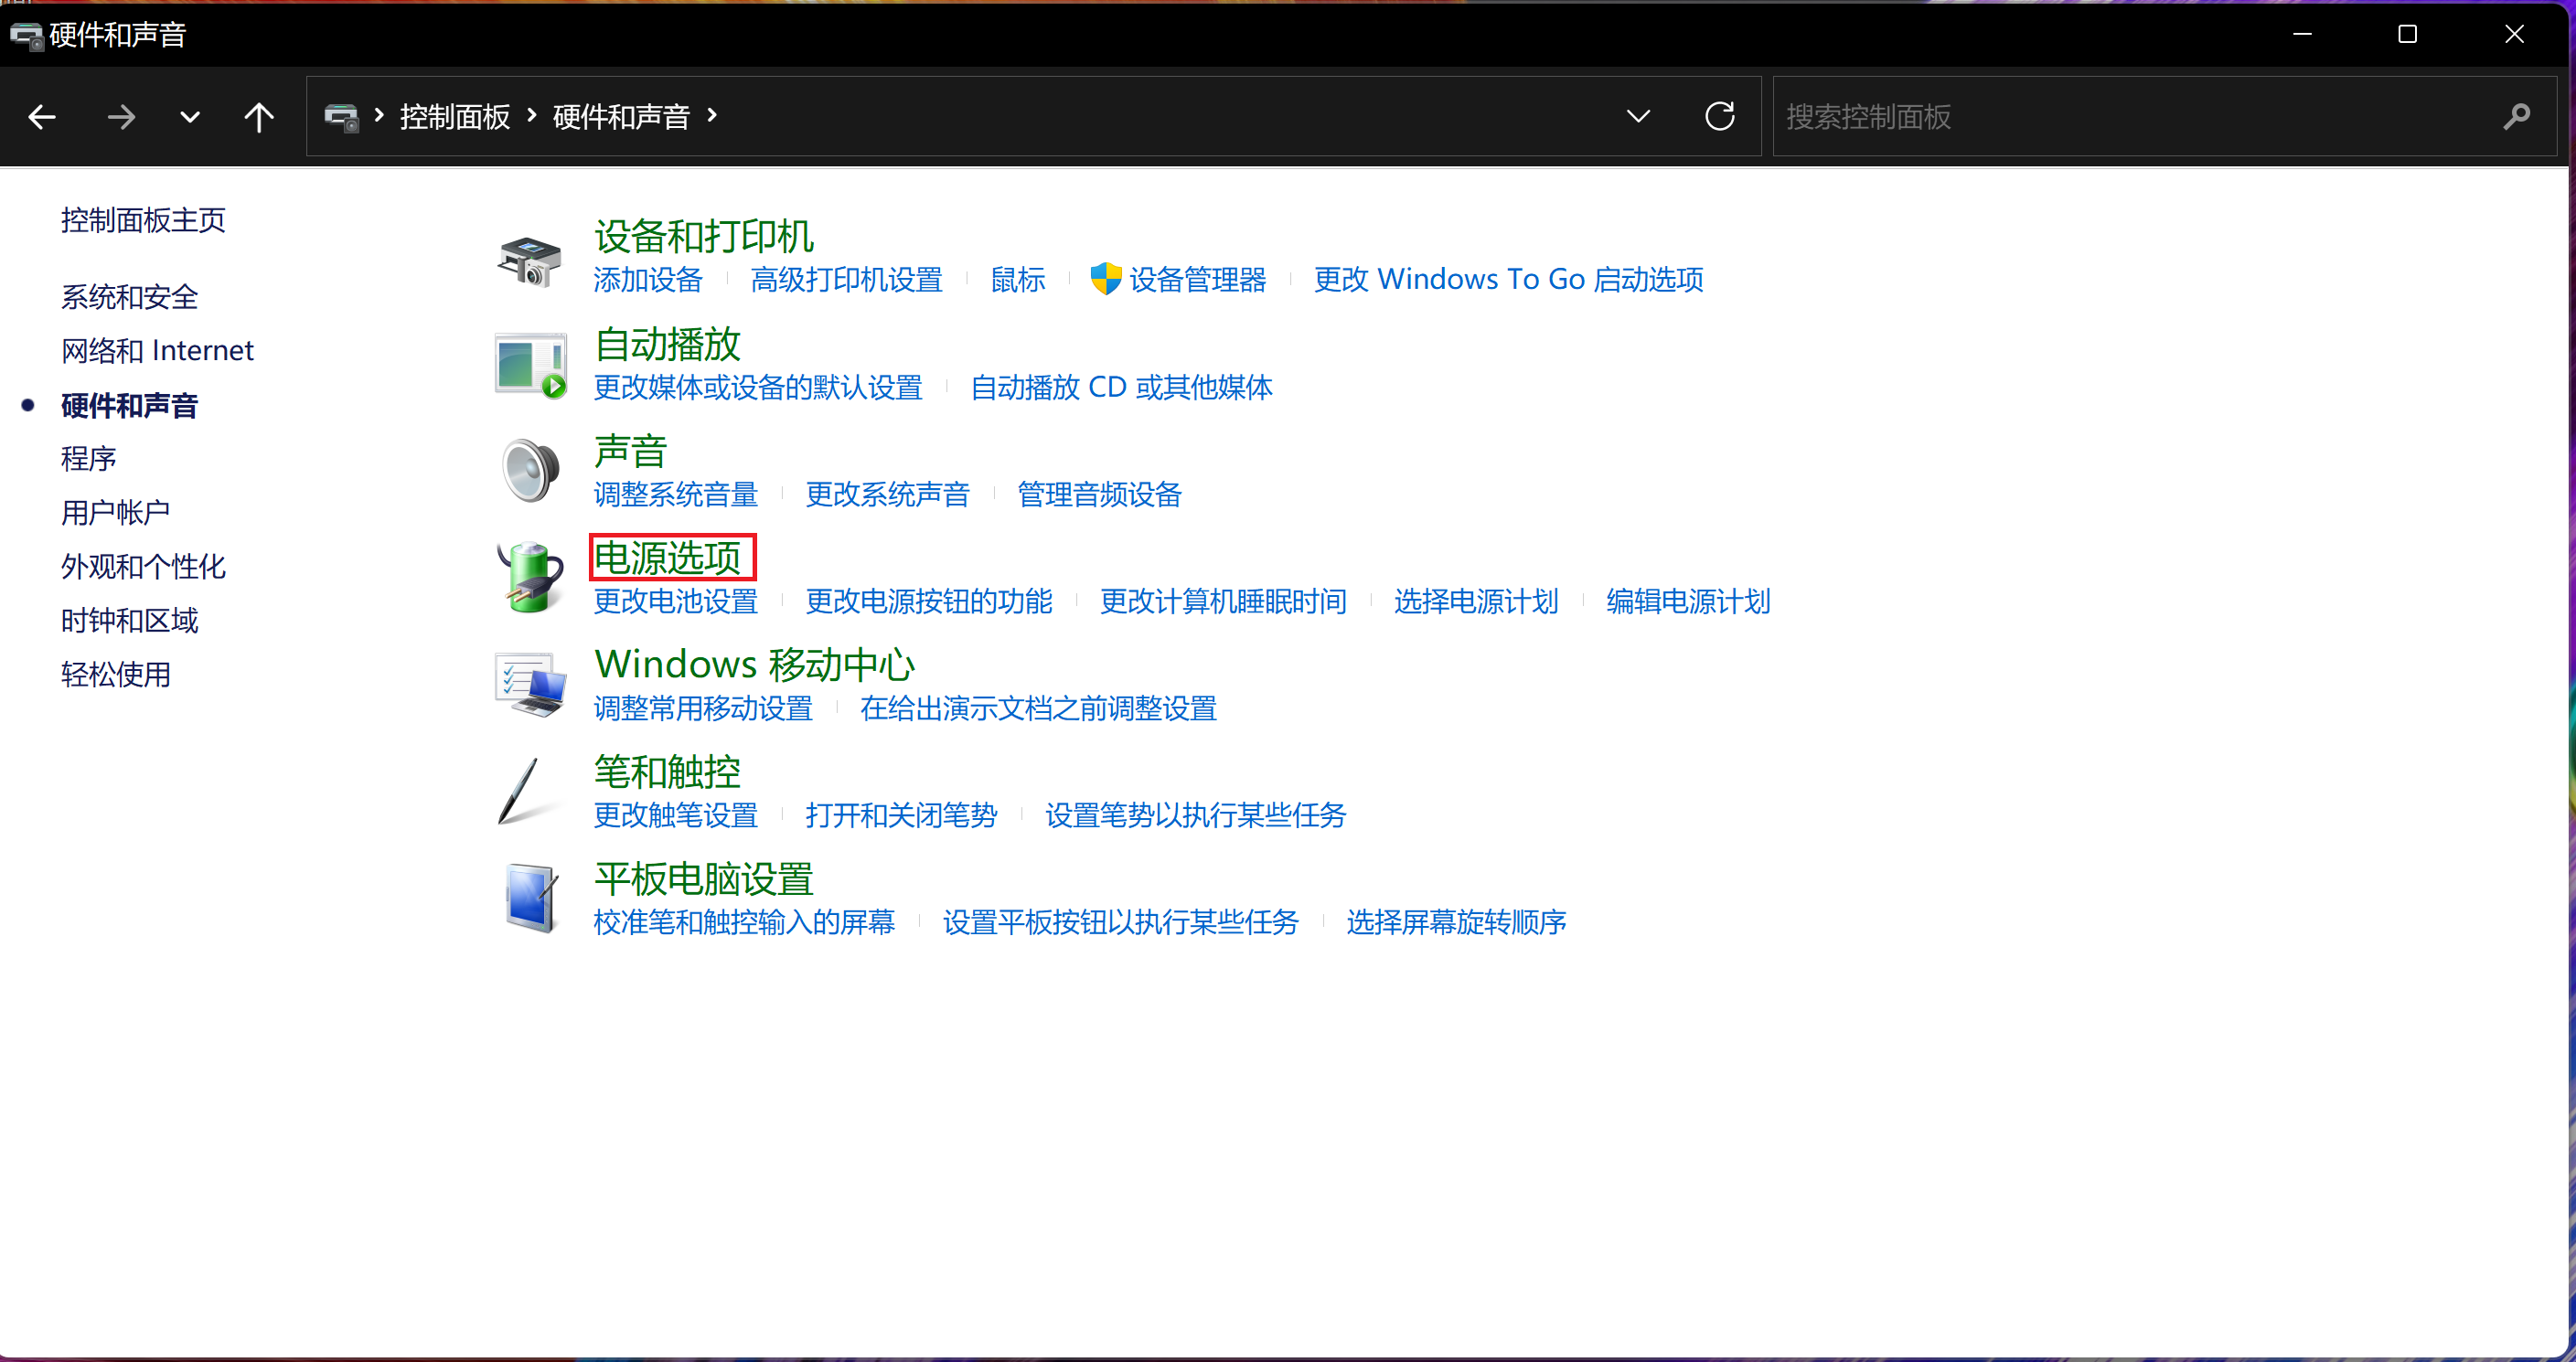Screen dimensions: 2576x1362
Task: Click 自动播放 CD 或其他媒体 link
Action: 1121,388
